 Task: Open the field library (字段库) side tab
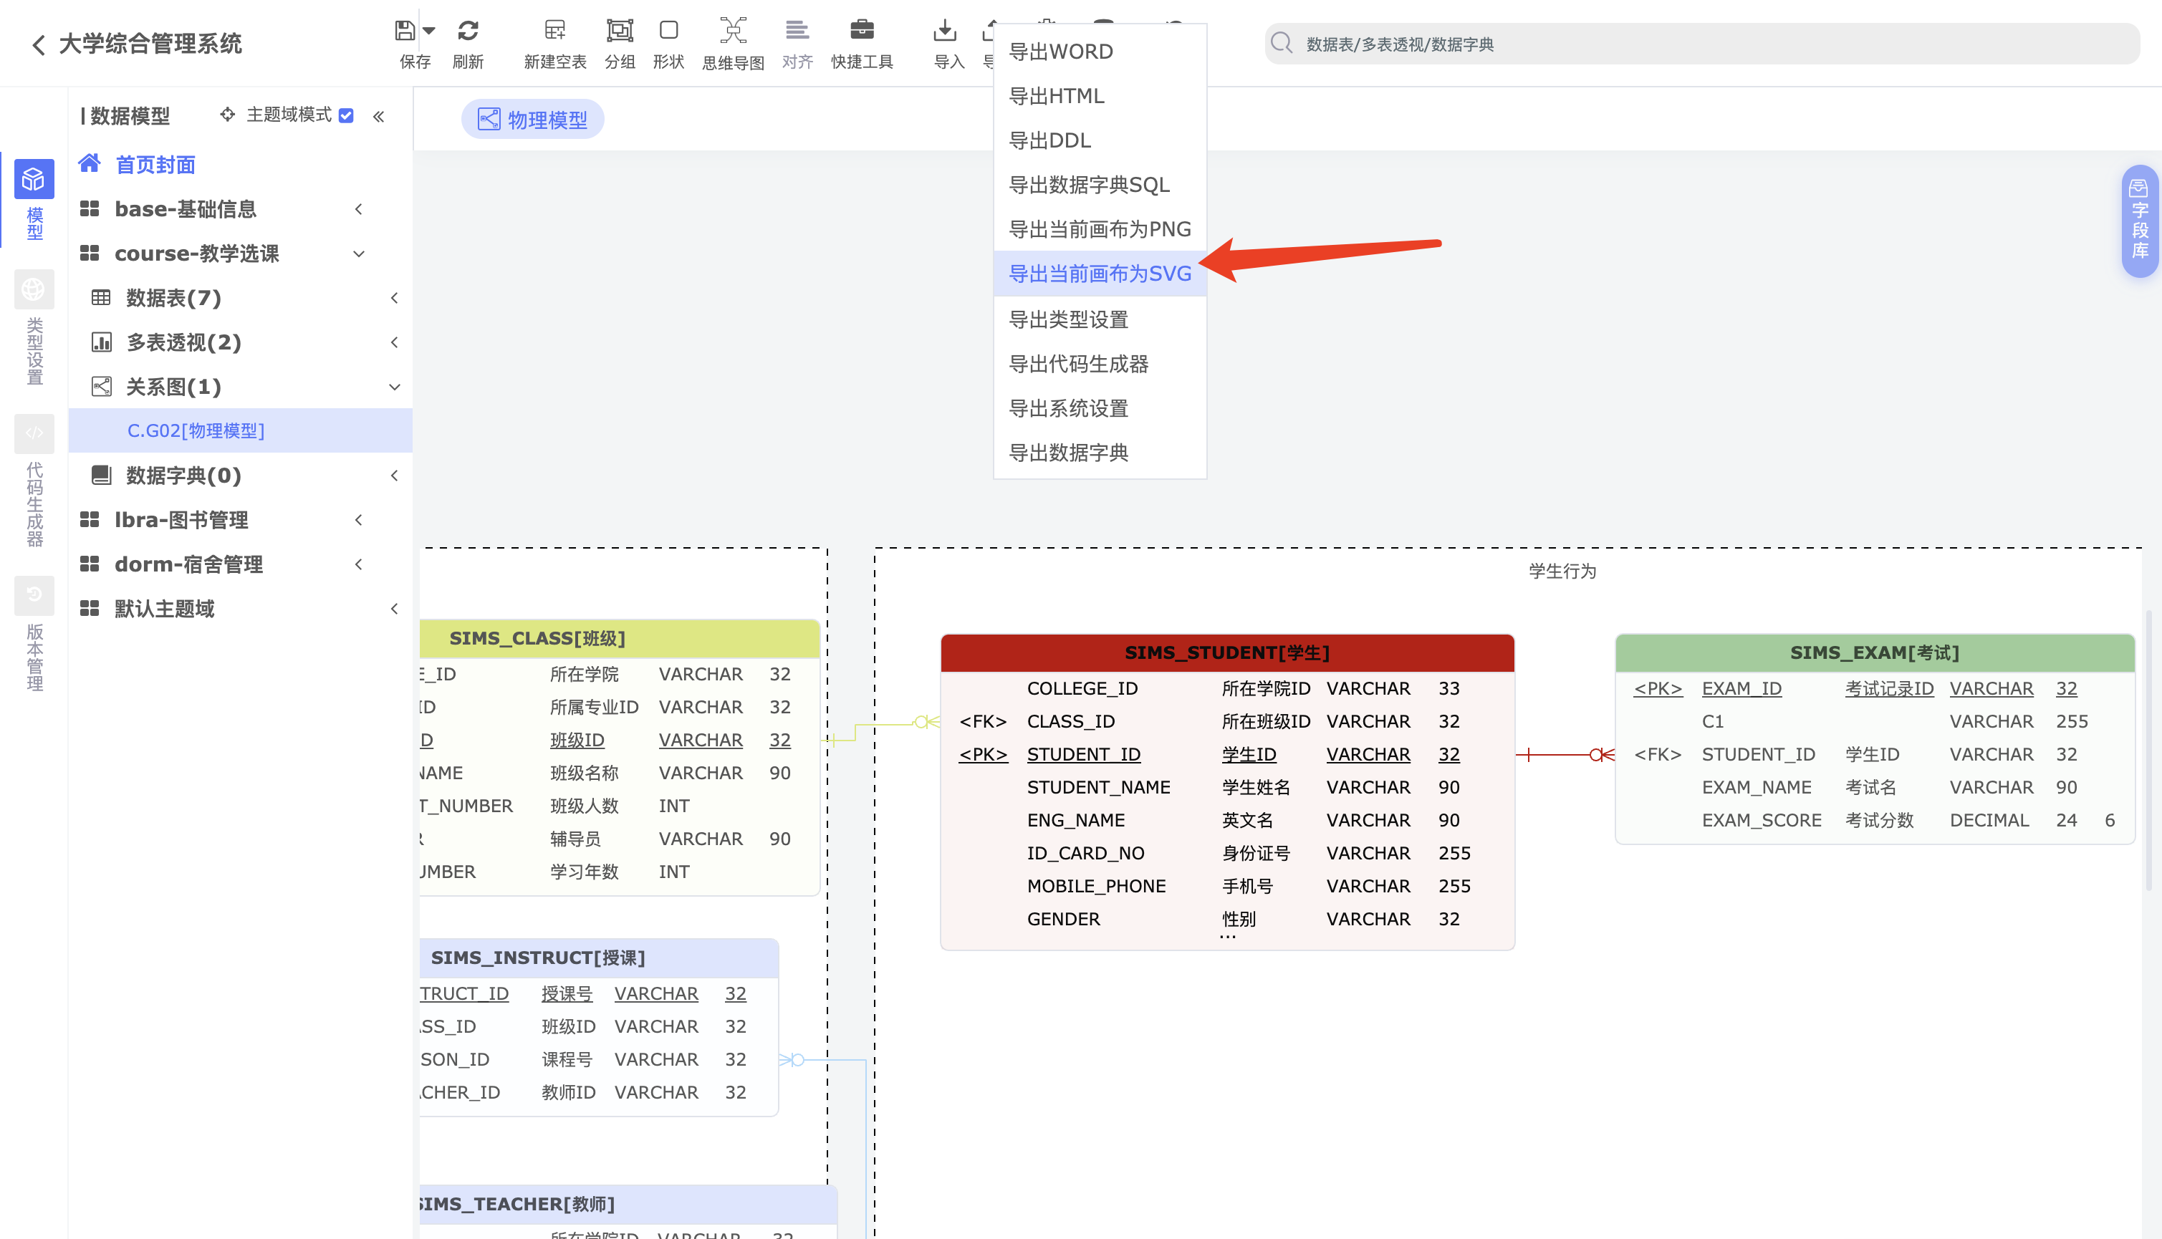(2140, 220)
